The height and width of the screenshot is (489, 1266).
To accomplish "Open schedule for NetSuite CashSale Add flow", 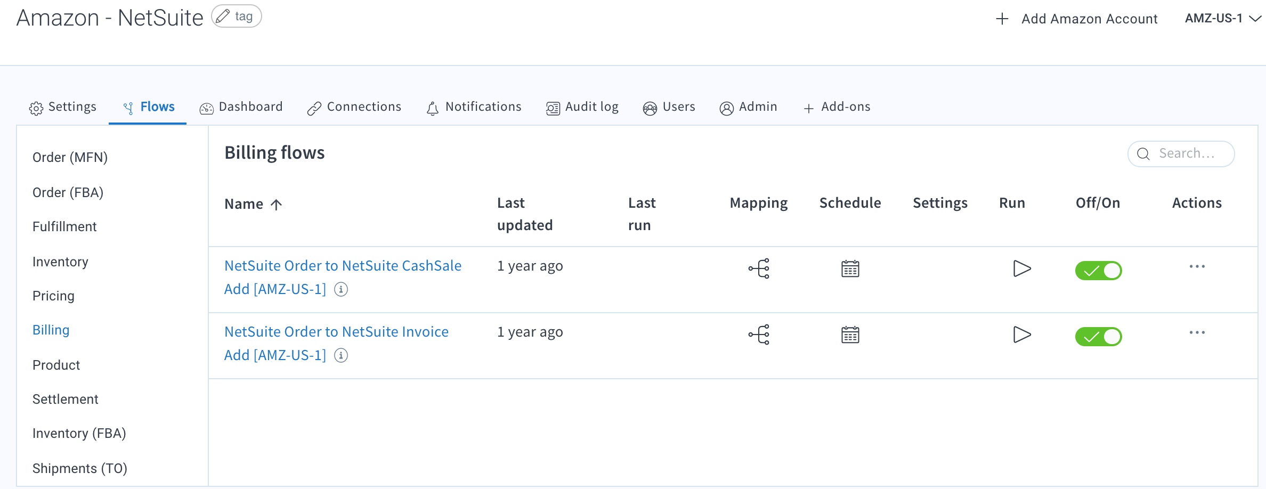I will pyautogui.click(x=850, y=268).
